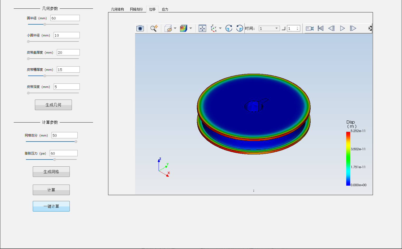Viewport: 402px width, 249px height.
Task: Step forward one frame
Action: (x=353, y=28)
